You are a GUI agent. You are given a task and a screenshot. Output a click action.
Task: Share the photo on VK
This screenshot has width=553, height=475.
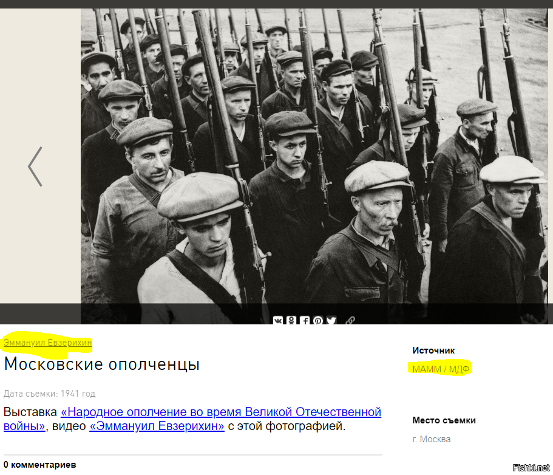pyautogui.click(x=278, y=321)
